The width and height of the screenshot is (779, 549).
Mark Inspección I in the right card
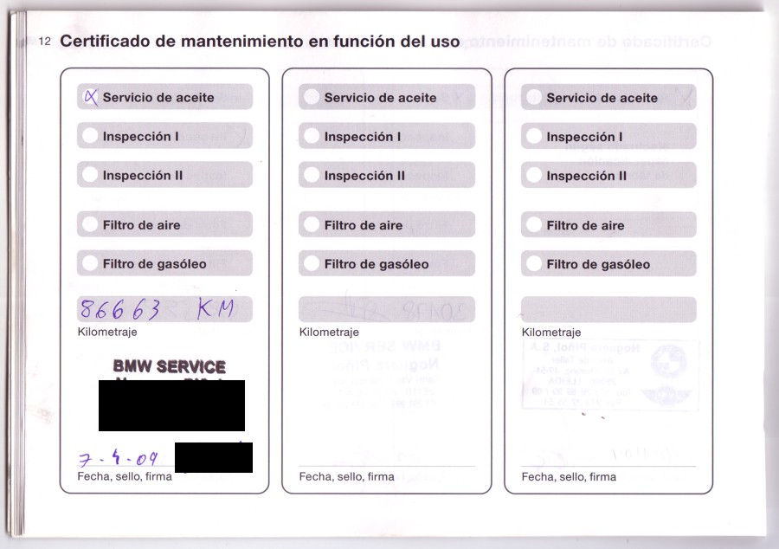[x=534, y=136]
